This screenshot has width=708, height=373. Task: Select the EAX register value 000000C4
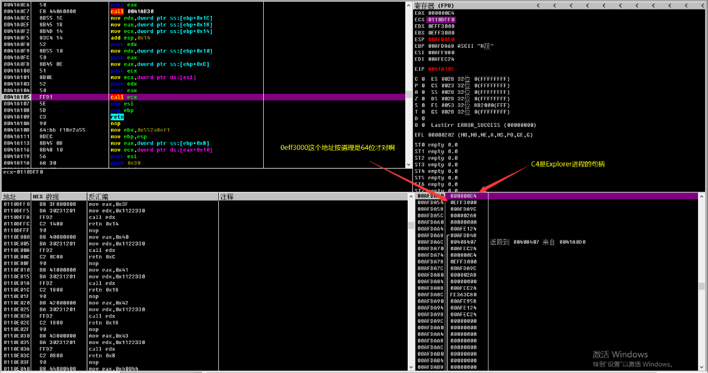click(441, 12)
